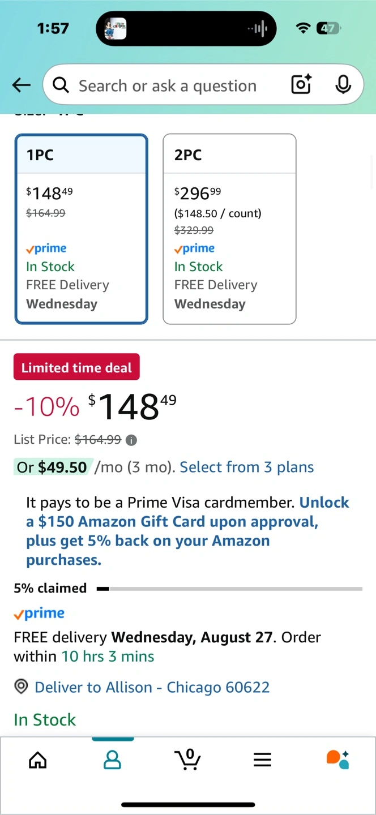
Task: Open the hamburger menu icon
Action: point(262,760)
